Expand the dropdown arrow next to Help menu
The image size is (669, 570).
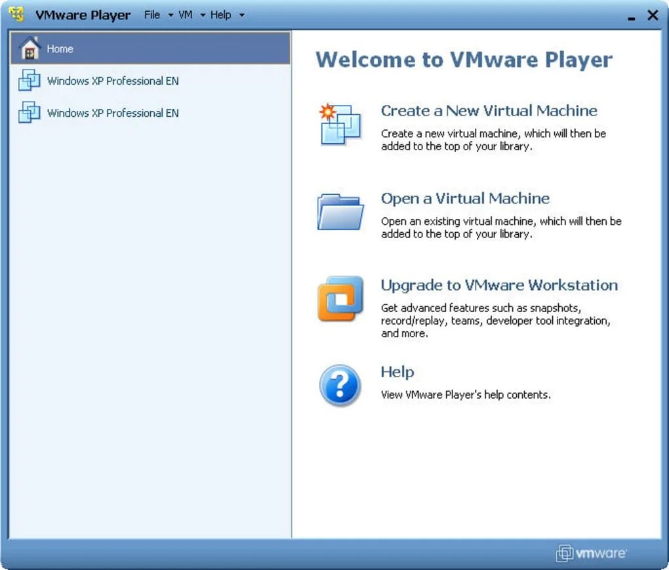(242, 15)
